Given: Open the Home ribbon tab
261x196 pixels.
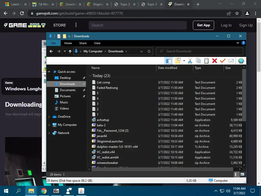Looking at the screenshot, I should (x=68, y=43).
